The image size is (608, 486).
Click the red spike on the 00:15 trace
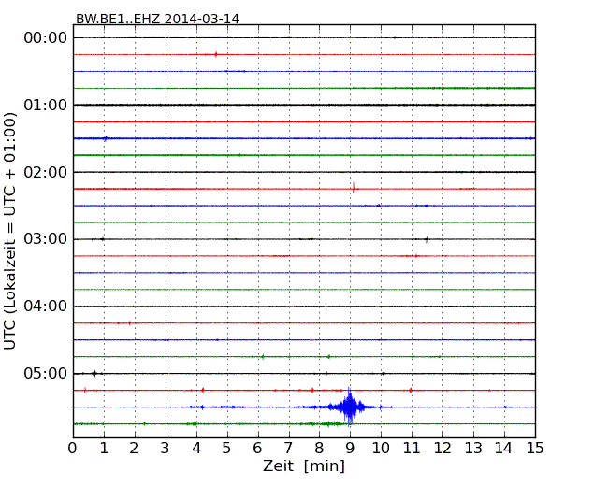[x=216, y=54]
